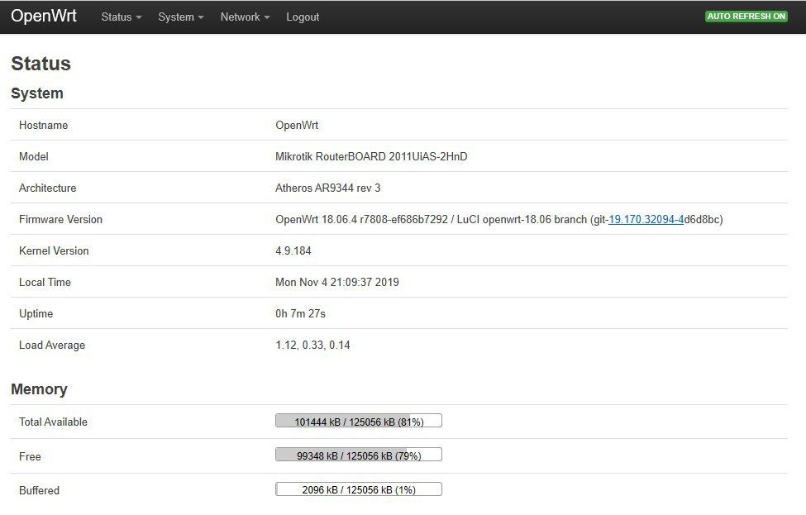The width and height of the screenshot is (806, 515).
Task: Click the Total Available memory bar
Action: click(359, 421)
